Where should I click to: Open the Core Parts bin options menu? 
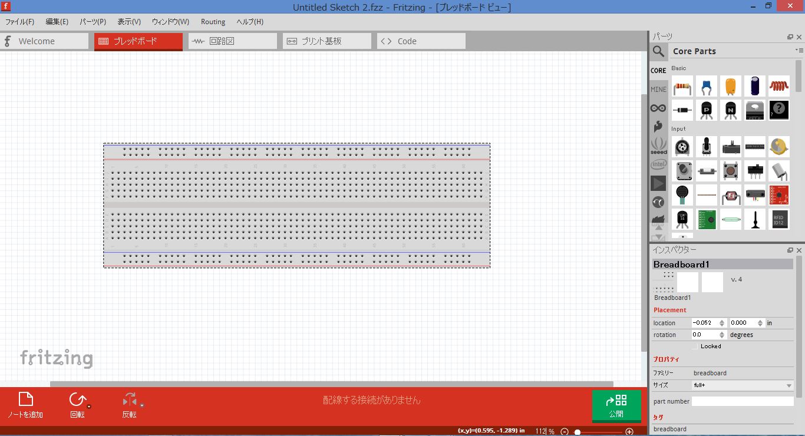pos(799,51)
